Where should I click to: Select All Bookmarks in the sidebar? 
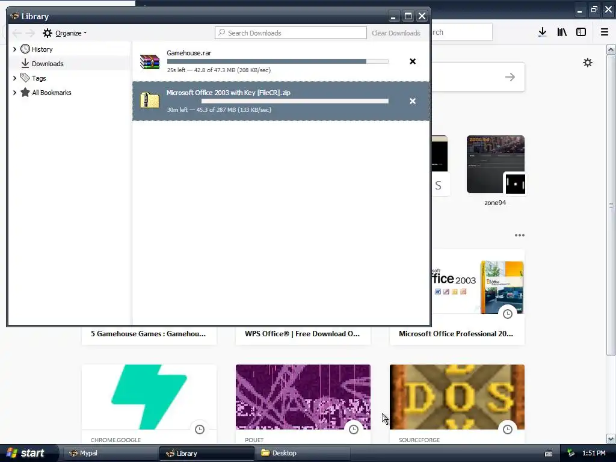coord(52,93)
